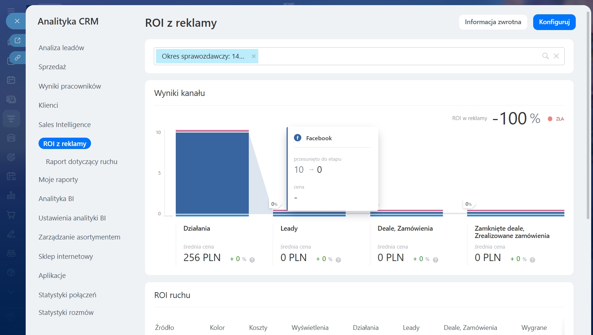593x335 pixels.
Task: Open Statystyki połączeń menu item
Action: pos(67,295)
